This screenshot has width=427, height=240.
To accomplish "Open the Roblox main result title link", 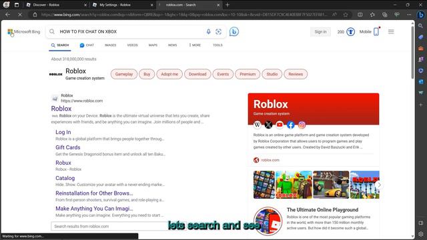I will pyautogui.click(x=61, y=109).
